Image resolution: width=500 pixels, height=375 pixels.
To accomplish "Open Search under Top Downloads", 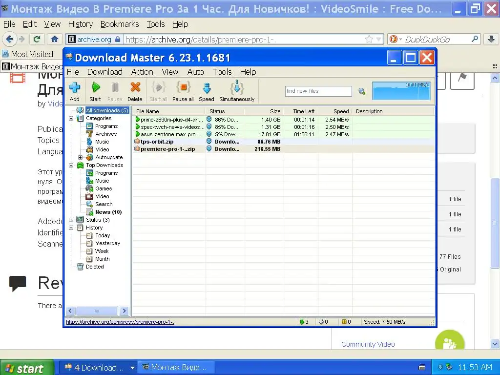I will 104,204.
